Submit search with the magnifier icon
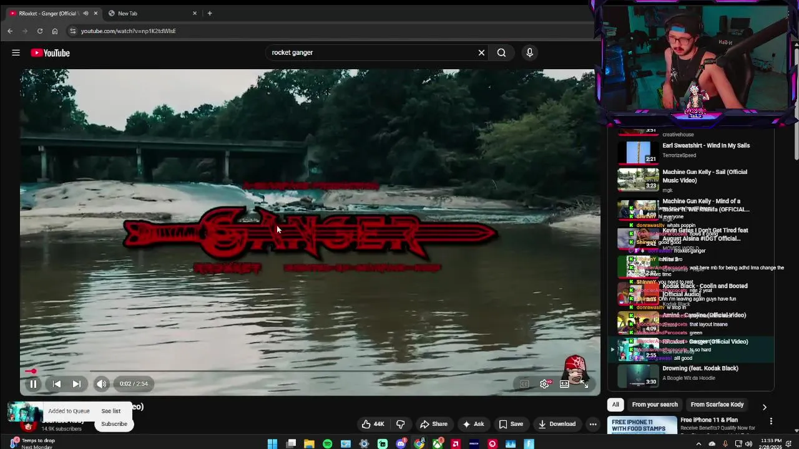Image resolution: width=799 pixels, height=449 pixels. (501, 53)
